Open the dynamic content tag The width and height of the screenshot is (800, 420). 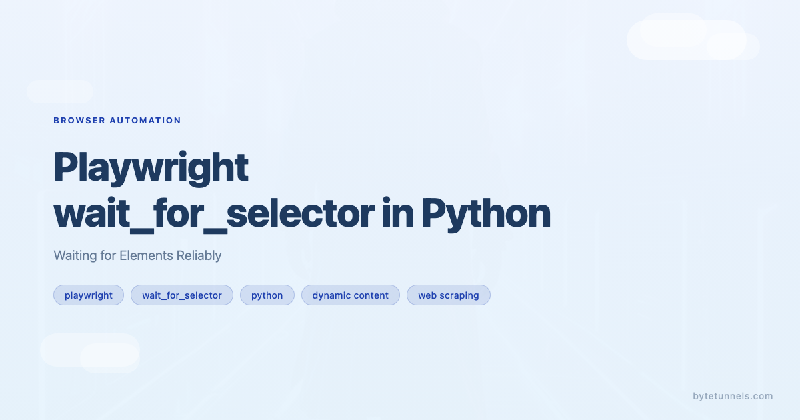pyautogui.click(x=351, y=295)
